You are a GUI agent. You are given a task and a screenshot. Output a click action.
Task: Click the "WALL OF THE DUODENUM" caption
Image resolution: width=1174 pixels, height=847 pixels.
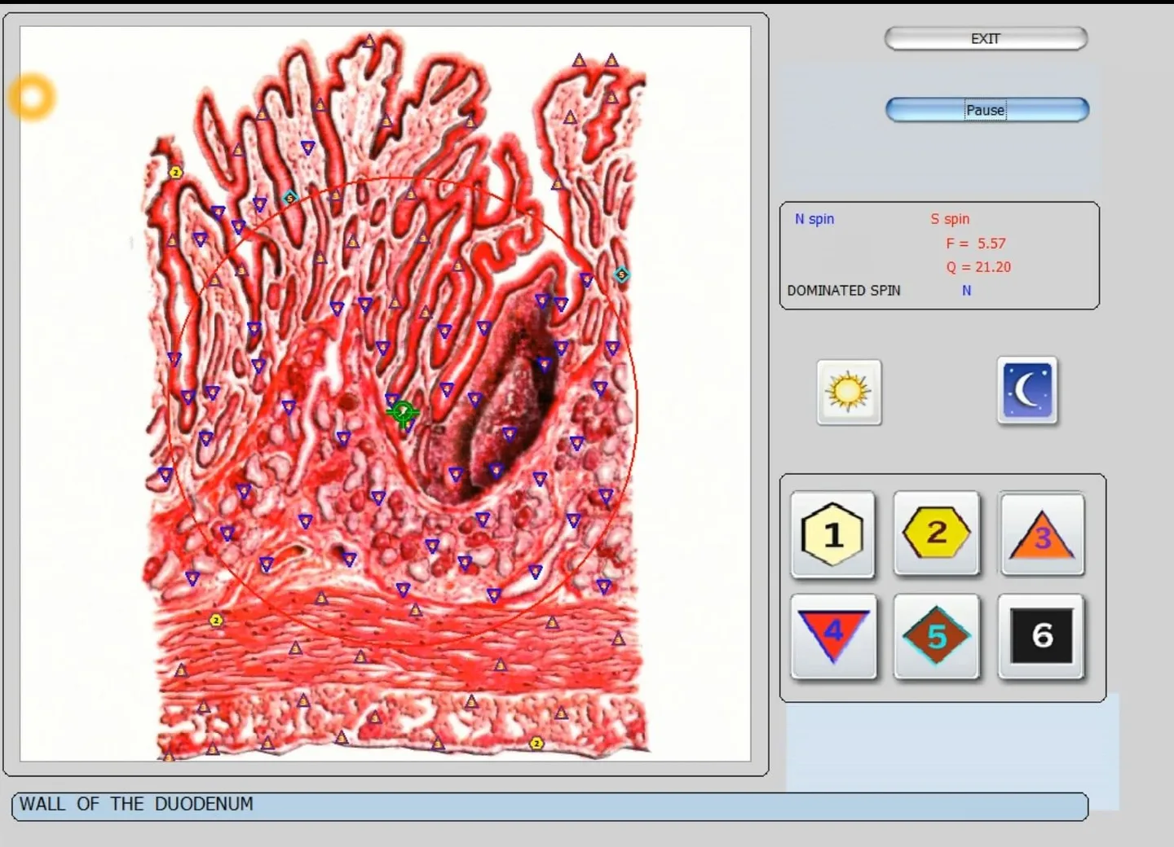pyautogui.click(x=136, y=805)
